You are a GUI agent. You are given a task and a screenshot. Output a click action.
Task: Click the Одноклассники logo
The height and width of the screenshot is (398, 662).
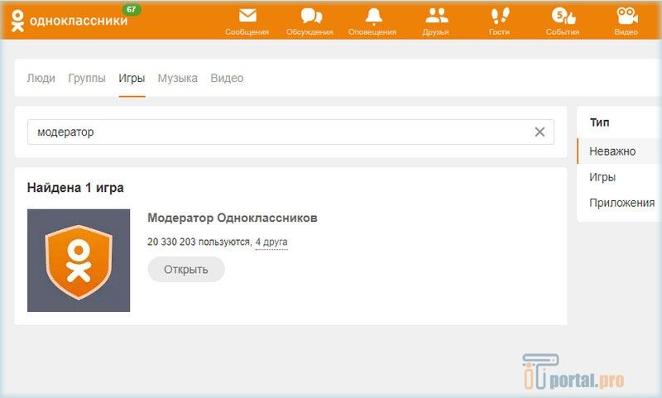pos(70,20)
